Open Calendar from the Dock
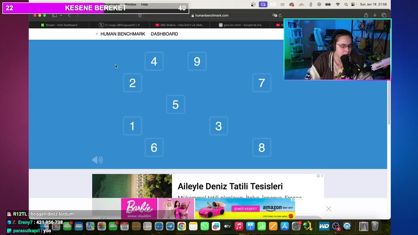This screenshot has width=418, height=235. 124,226
